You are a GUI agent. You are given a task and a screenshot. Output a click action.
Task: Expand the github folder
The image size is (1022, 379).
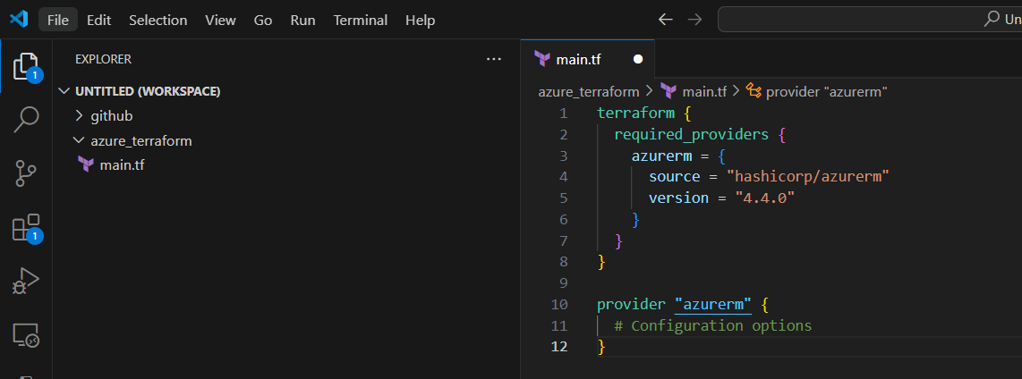pyautogui.click(x=286, y=116)
